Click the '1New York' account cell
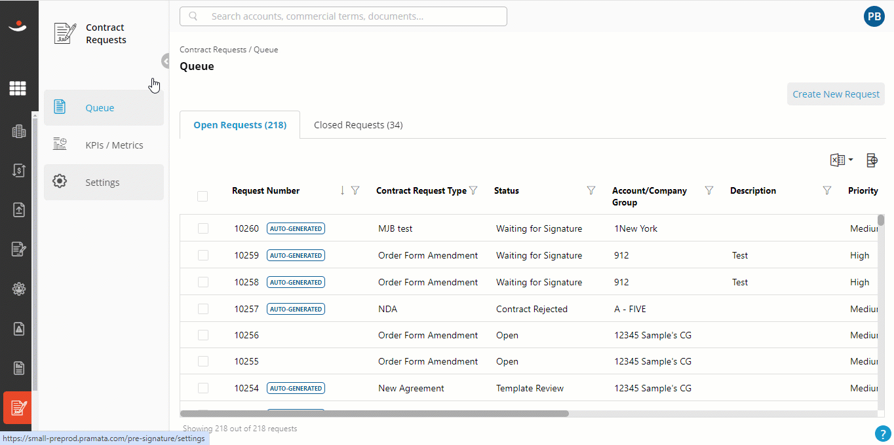This screenshot has height=445, width=894. [x=636, y=228]
